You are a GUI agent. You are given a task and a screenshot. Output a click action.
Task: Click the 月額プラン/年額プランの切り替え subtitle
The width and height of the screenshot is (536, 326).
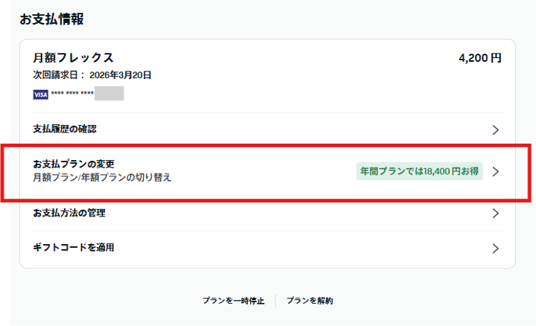point(102,178)
